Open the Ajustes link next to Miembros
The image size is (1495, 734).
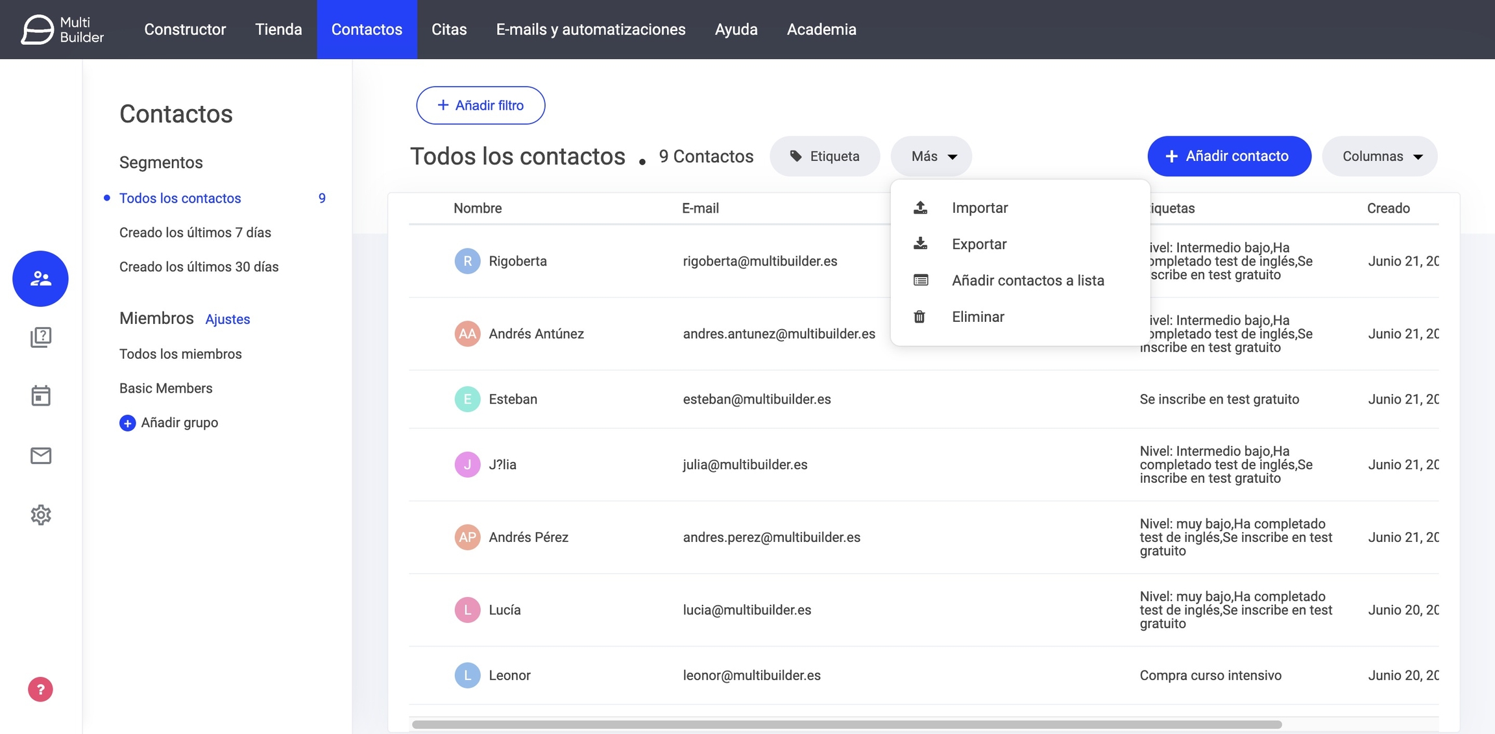click(227, 319)
